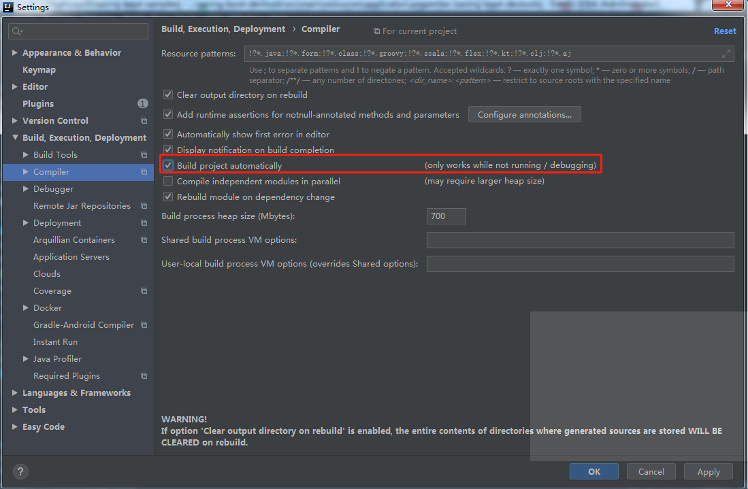Open the Resource patterns expand editor icon
This screenshot has width=748, height=489.
click(726, 53)
